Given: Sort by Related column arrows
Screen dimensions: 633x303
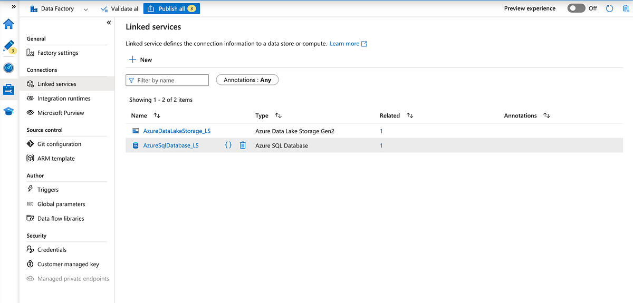Looking at the screenshot, I should click(410, 115).
